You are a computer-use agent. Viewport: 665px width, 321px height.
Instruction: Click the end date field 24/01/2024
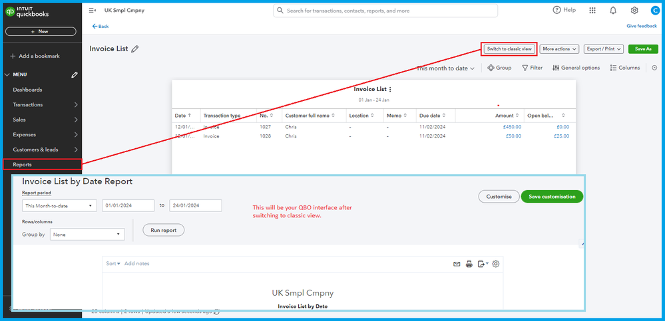point(196,206)
